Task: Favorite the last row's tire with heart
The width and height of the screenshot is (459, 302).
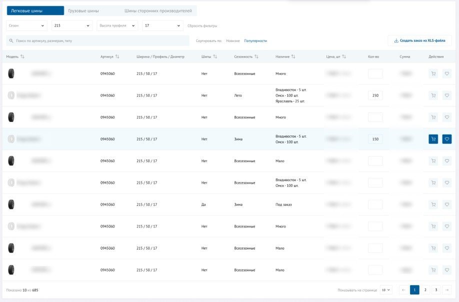Action: [447, 270]
